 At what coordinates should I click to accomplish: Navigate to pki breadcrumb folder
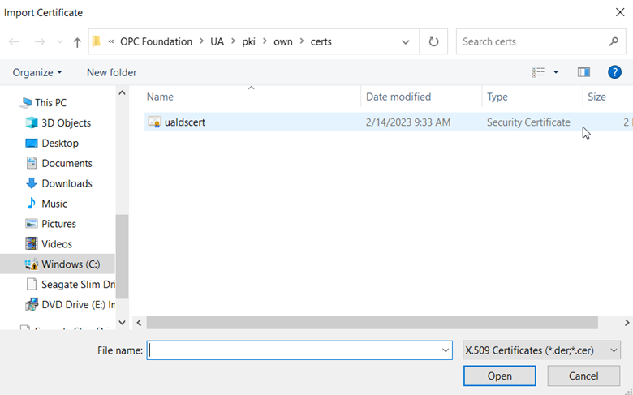coord(248,41)
